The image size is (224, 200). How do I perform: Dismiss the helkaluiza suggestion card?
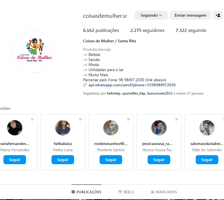pyautogui.click(x=80, y=119)
